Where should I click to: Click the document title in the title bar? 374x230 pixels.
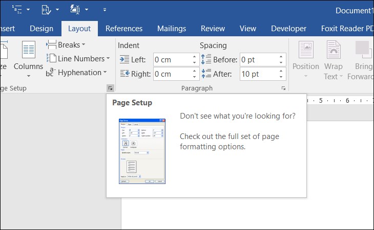[x=354, y=10]
